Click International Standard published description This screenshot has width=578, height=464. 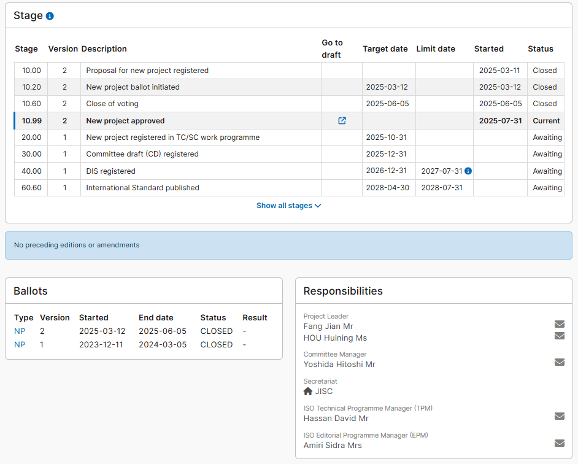142,188
